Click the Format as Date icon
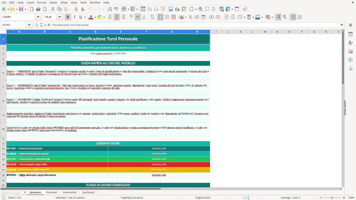 (x=203, y=17)
